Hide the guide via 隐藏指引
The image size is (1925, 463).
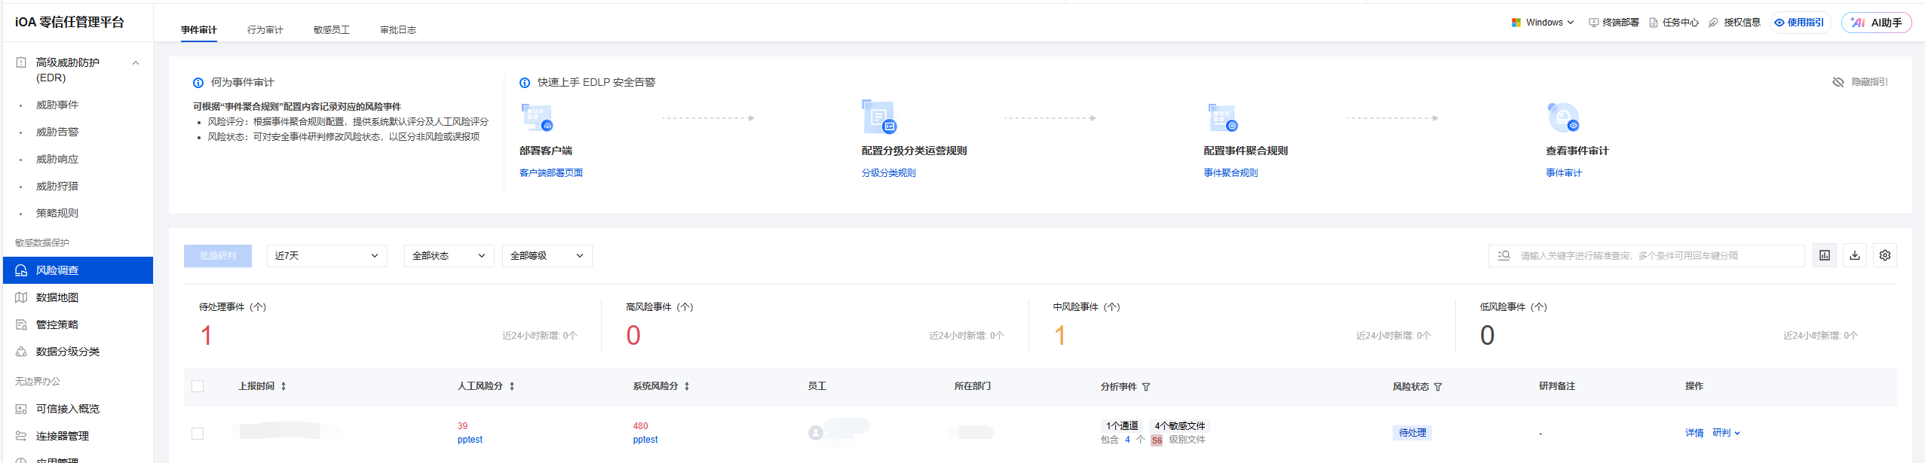[x=1860, y=82]
